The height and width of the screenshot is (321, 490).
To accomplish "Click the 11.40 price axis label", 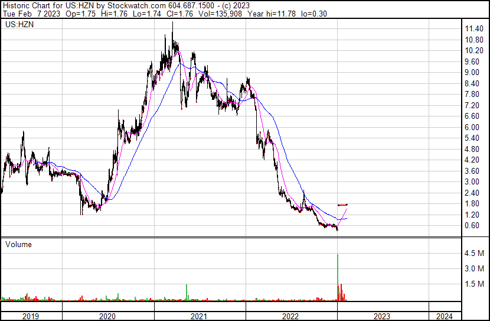I will pyautogui.click(x=474, y=29).
